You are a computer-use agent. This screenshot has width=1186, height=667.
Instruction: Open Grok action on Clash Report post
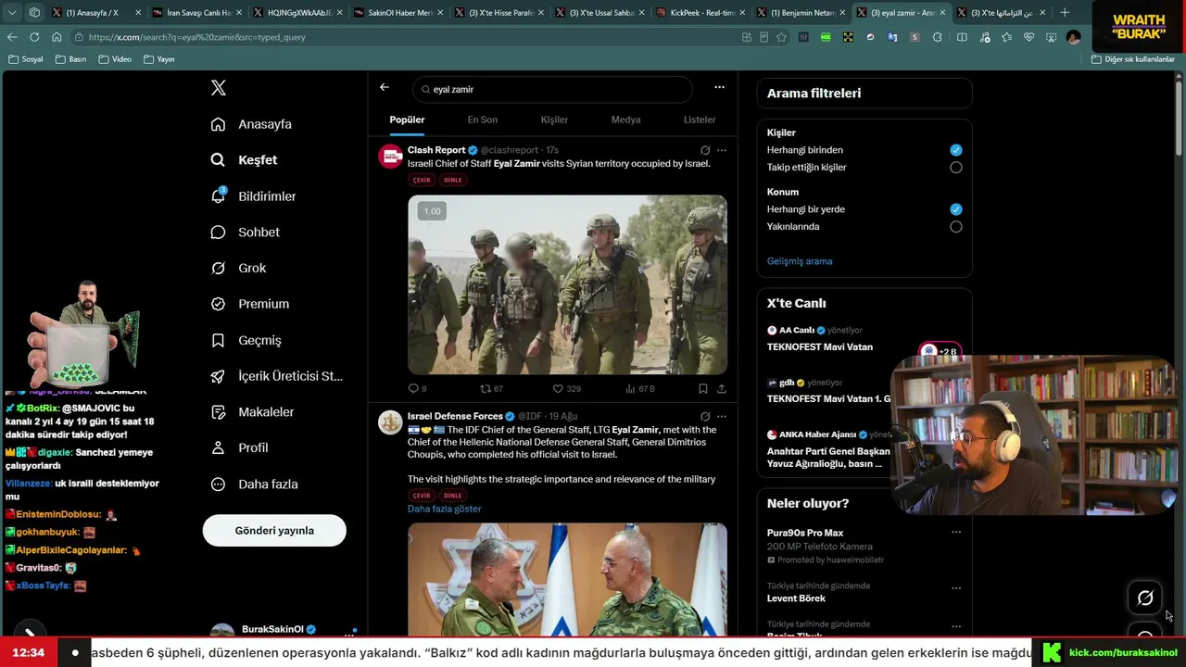[x=705, y=150]
